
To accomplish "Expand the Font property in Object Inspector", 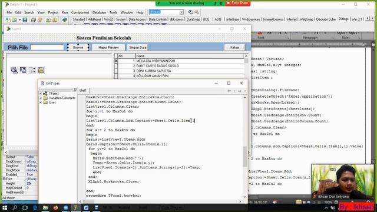I will click(x=4, y=179).
